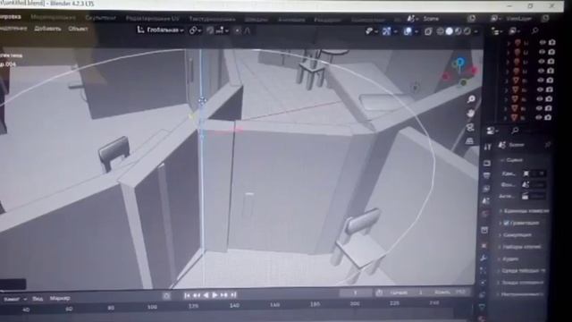Click the pin icon beside Scene name
The height and width of the screenshot is (322, 572).
pyautogui.click(x=547, y=145)
